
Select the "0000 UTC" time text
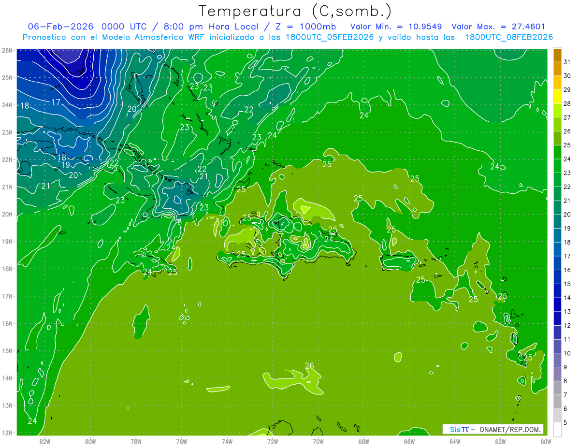[x=125, y=26]
